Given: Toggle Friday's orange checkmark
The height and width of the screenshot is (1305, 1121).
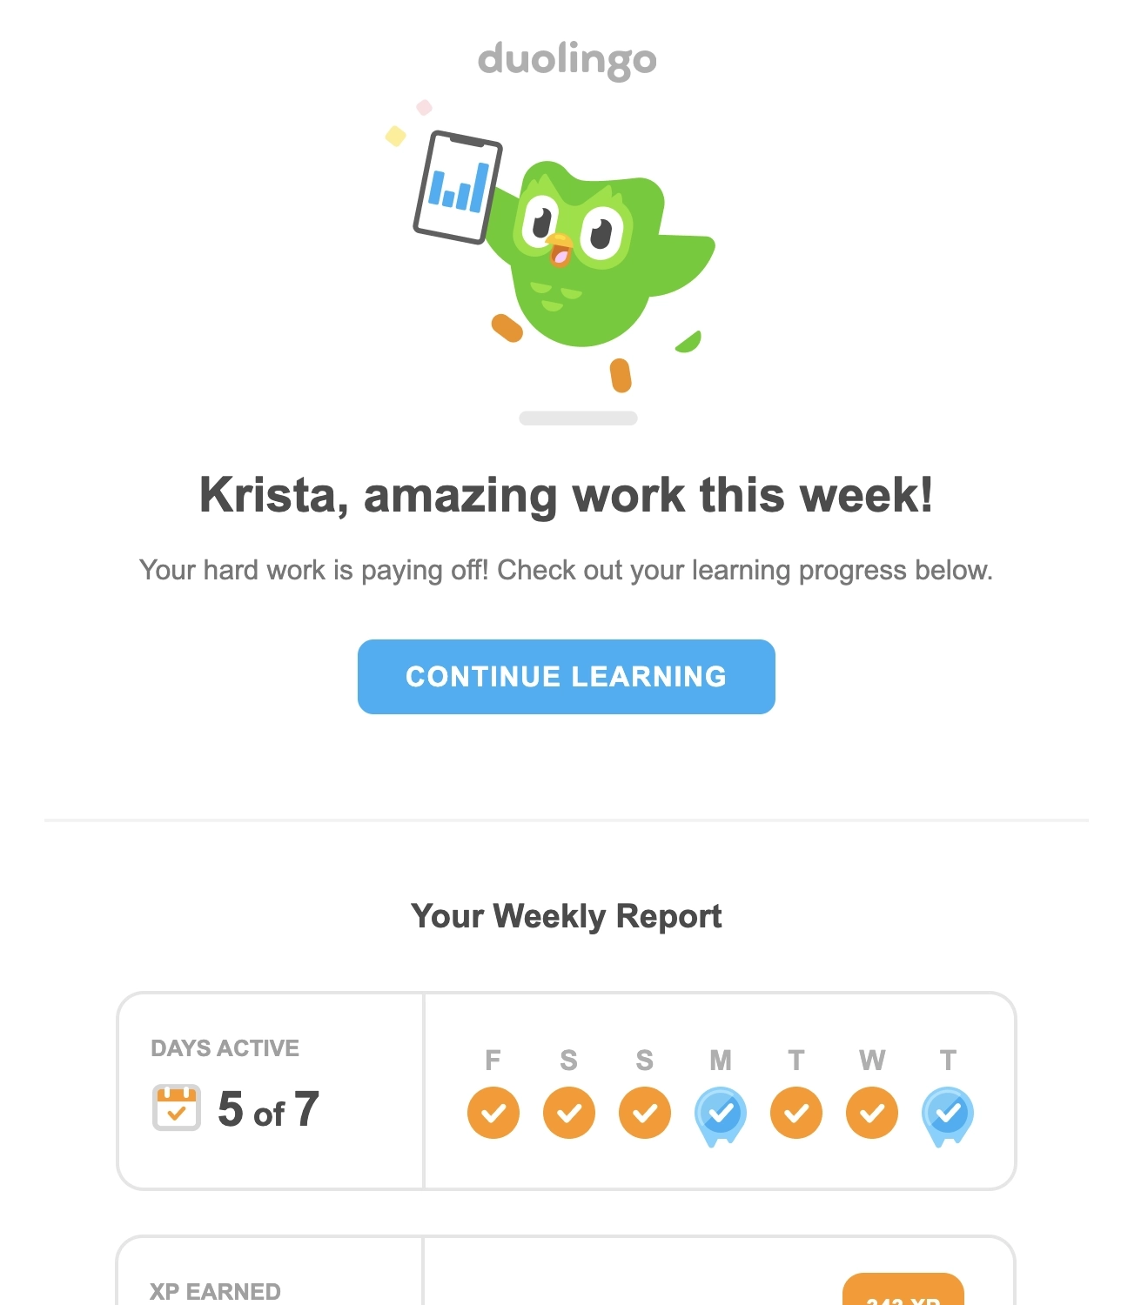Looking at the screenshot, I should tap(493, 1112).
